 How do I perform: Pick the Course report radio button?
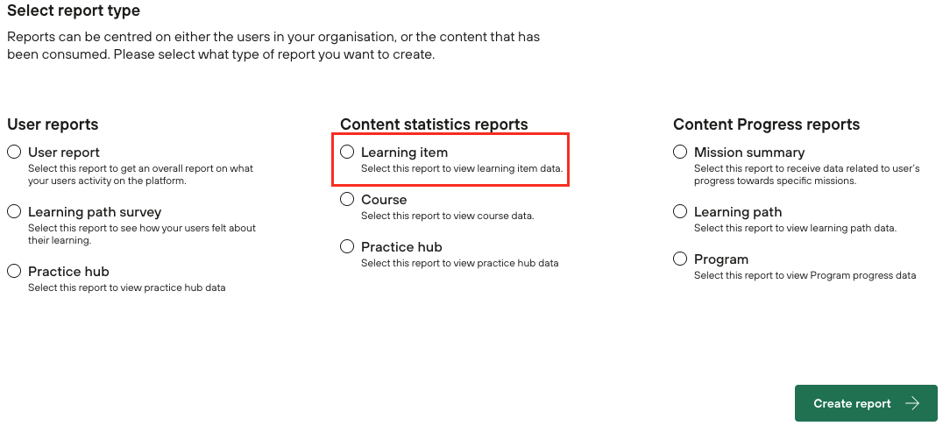pyautogui.click(x=347, y=200)
